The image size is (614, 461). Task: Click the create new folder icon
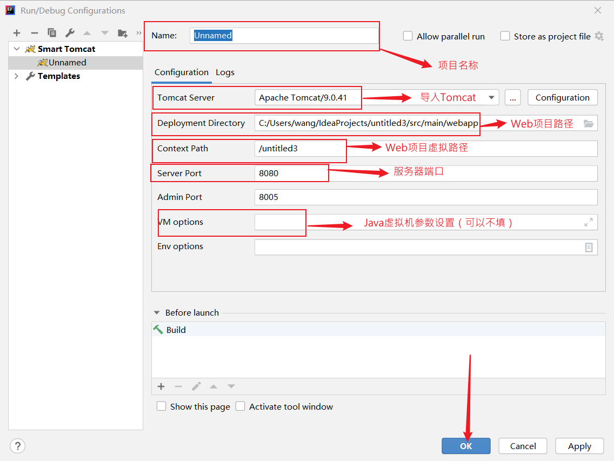pyautogui.click(x=123, y=33)
